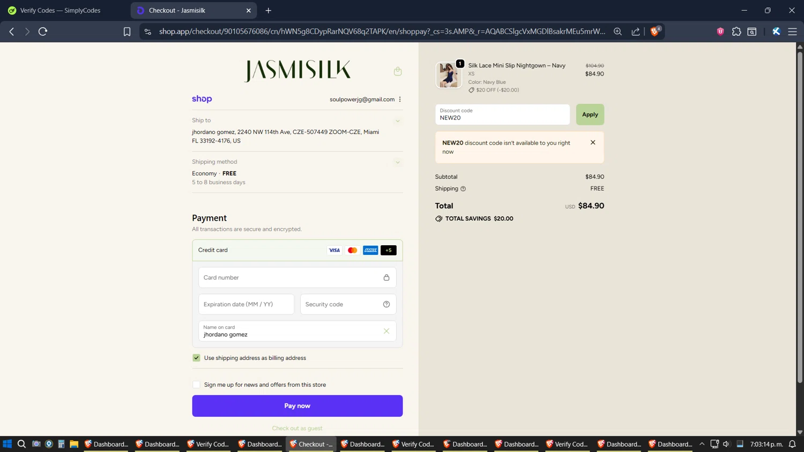Screen dimensions: 804x452
Task: Open Brave Shields panel
Action: 655,31
